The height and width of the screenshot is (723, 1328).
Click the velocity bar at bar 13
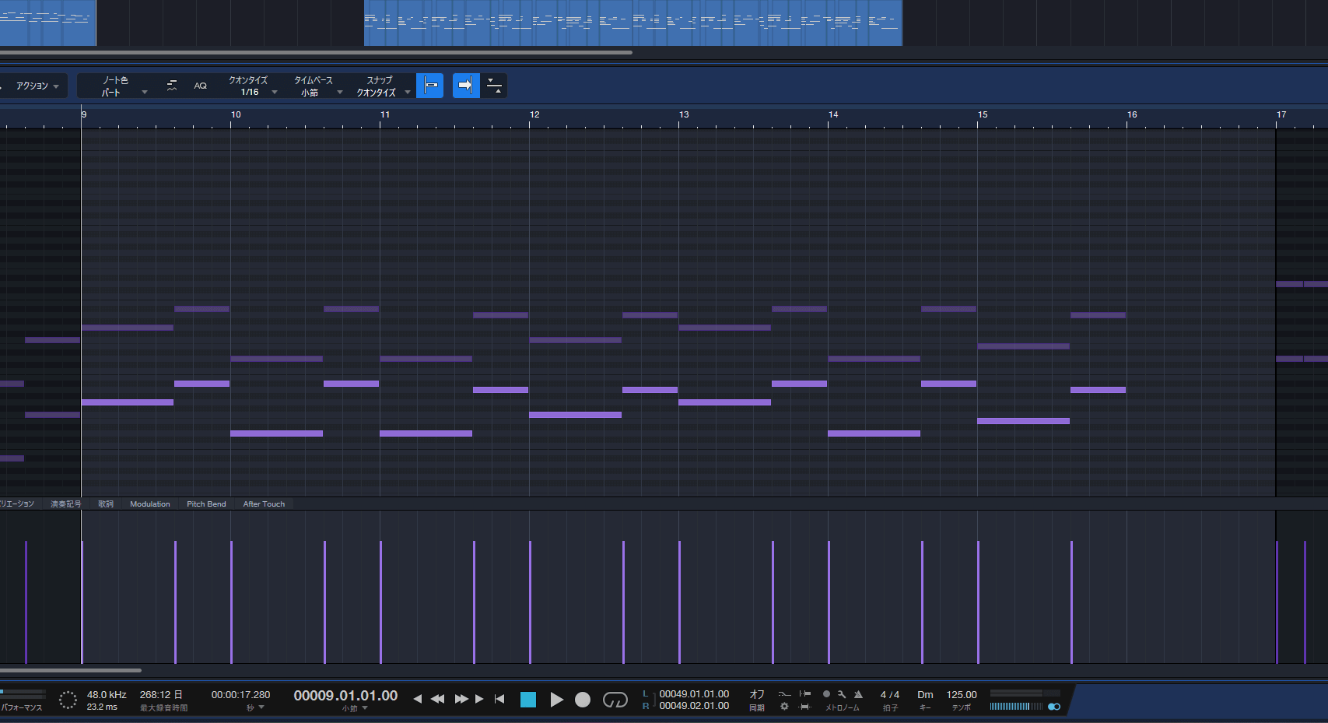pyautogui.click(x=679, y=602)
